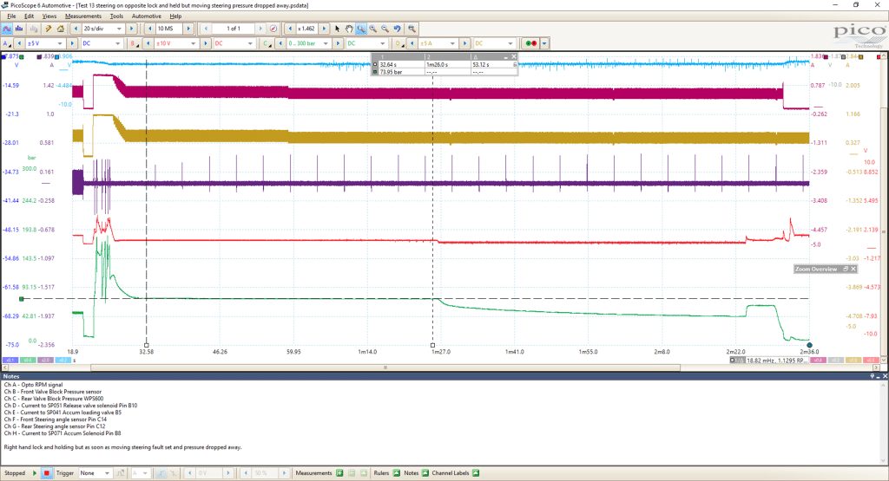Click the Add Measurement button
Viewport: 889px width, 481px height.
(x=339, y=473)
